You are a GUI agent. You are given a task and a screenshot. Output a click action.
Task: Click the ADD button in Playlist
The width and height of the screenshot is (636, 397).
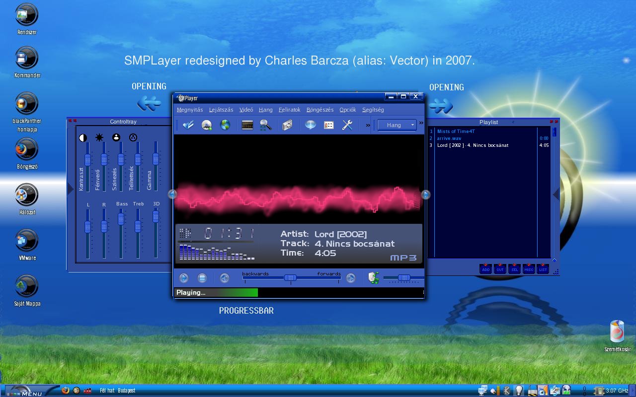click(486, 268)
